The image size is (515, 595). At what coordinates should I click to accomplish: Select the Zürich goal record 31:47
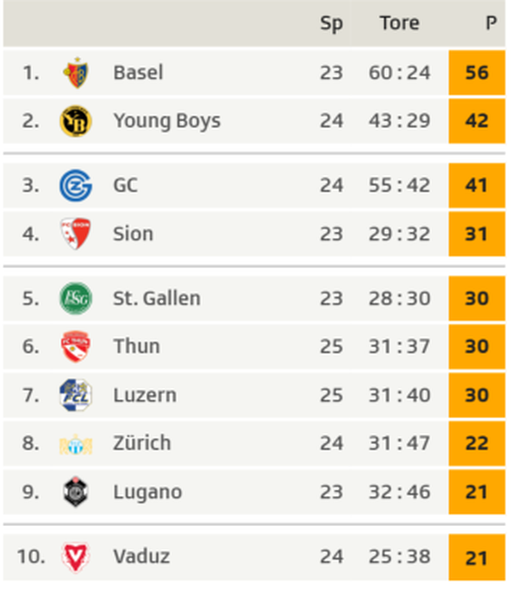pyautogui.click(x=399, y=443)
